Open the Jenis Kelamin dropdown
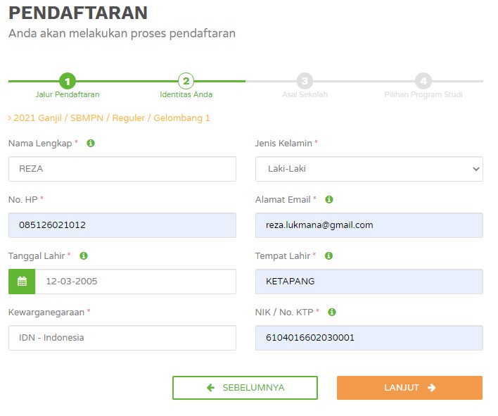The width and height of the screenshot is (498, 416). click(369, 169)
